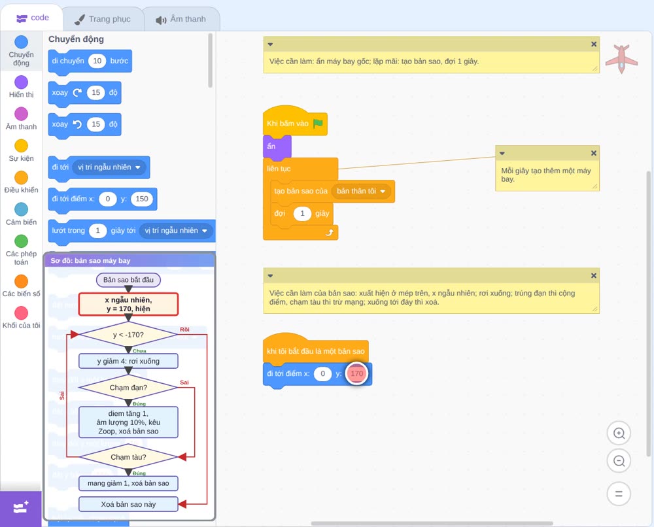Select the Chuyển động category circle
Image resolution: width=654 pixels, height=527 pixels.
[x=22, y=42]
